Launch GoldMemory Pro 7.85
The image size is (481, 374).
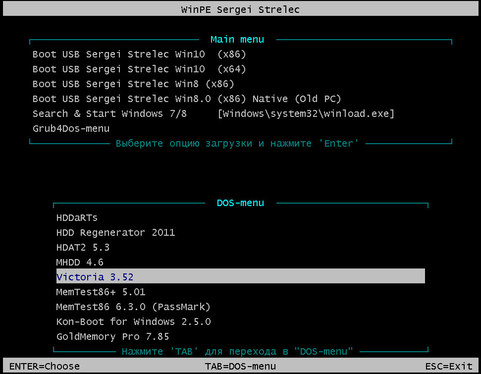click(112, 336)
